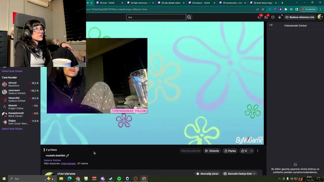Switch to the ada alizade söylem tab

coord(171,3)
